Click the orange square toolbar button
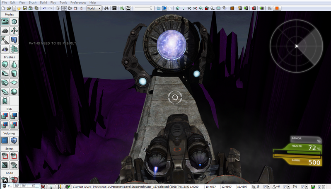Image resolution: width=331 pixels, height=189 pixels. coord(277,8)
